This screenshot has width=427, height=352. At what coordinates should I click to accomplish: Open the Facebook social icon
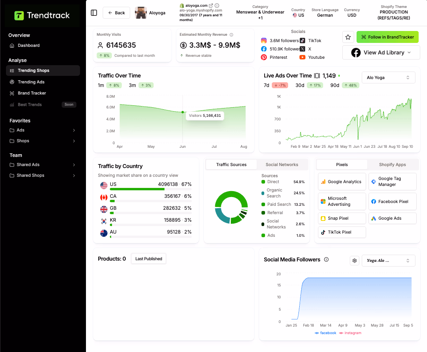point(264,49)
